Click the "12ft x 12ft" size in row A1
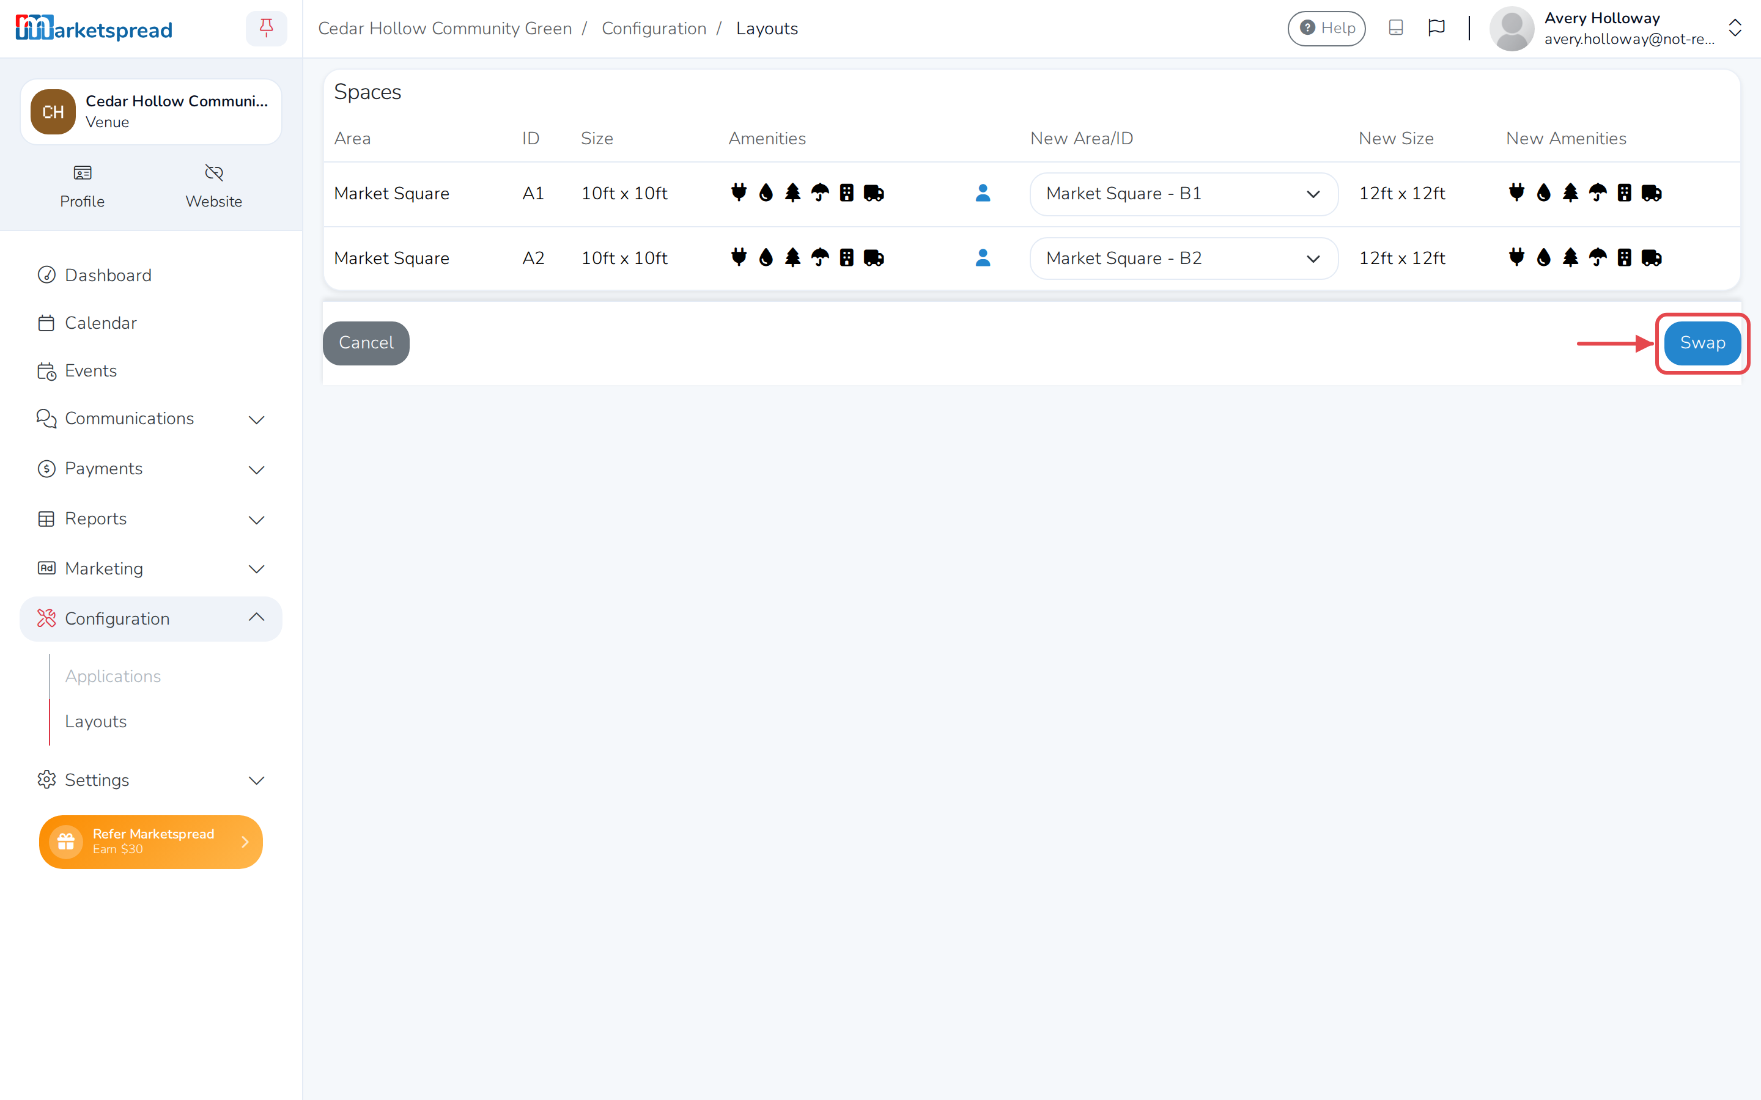This screenshot has width=1761, height=1100. (1401, 194)
